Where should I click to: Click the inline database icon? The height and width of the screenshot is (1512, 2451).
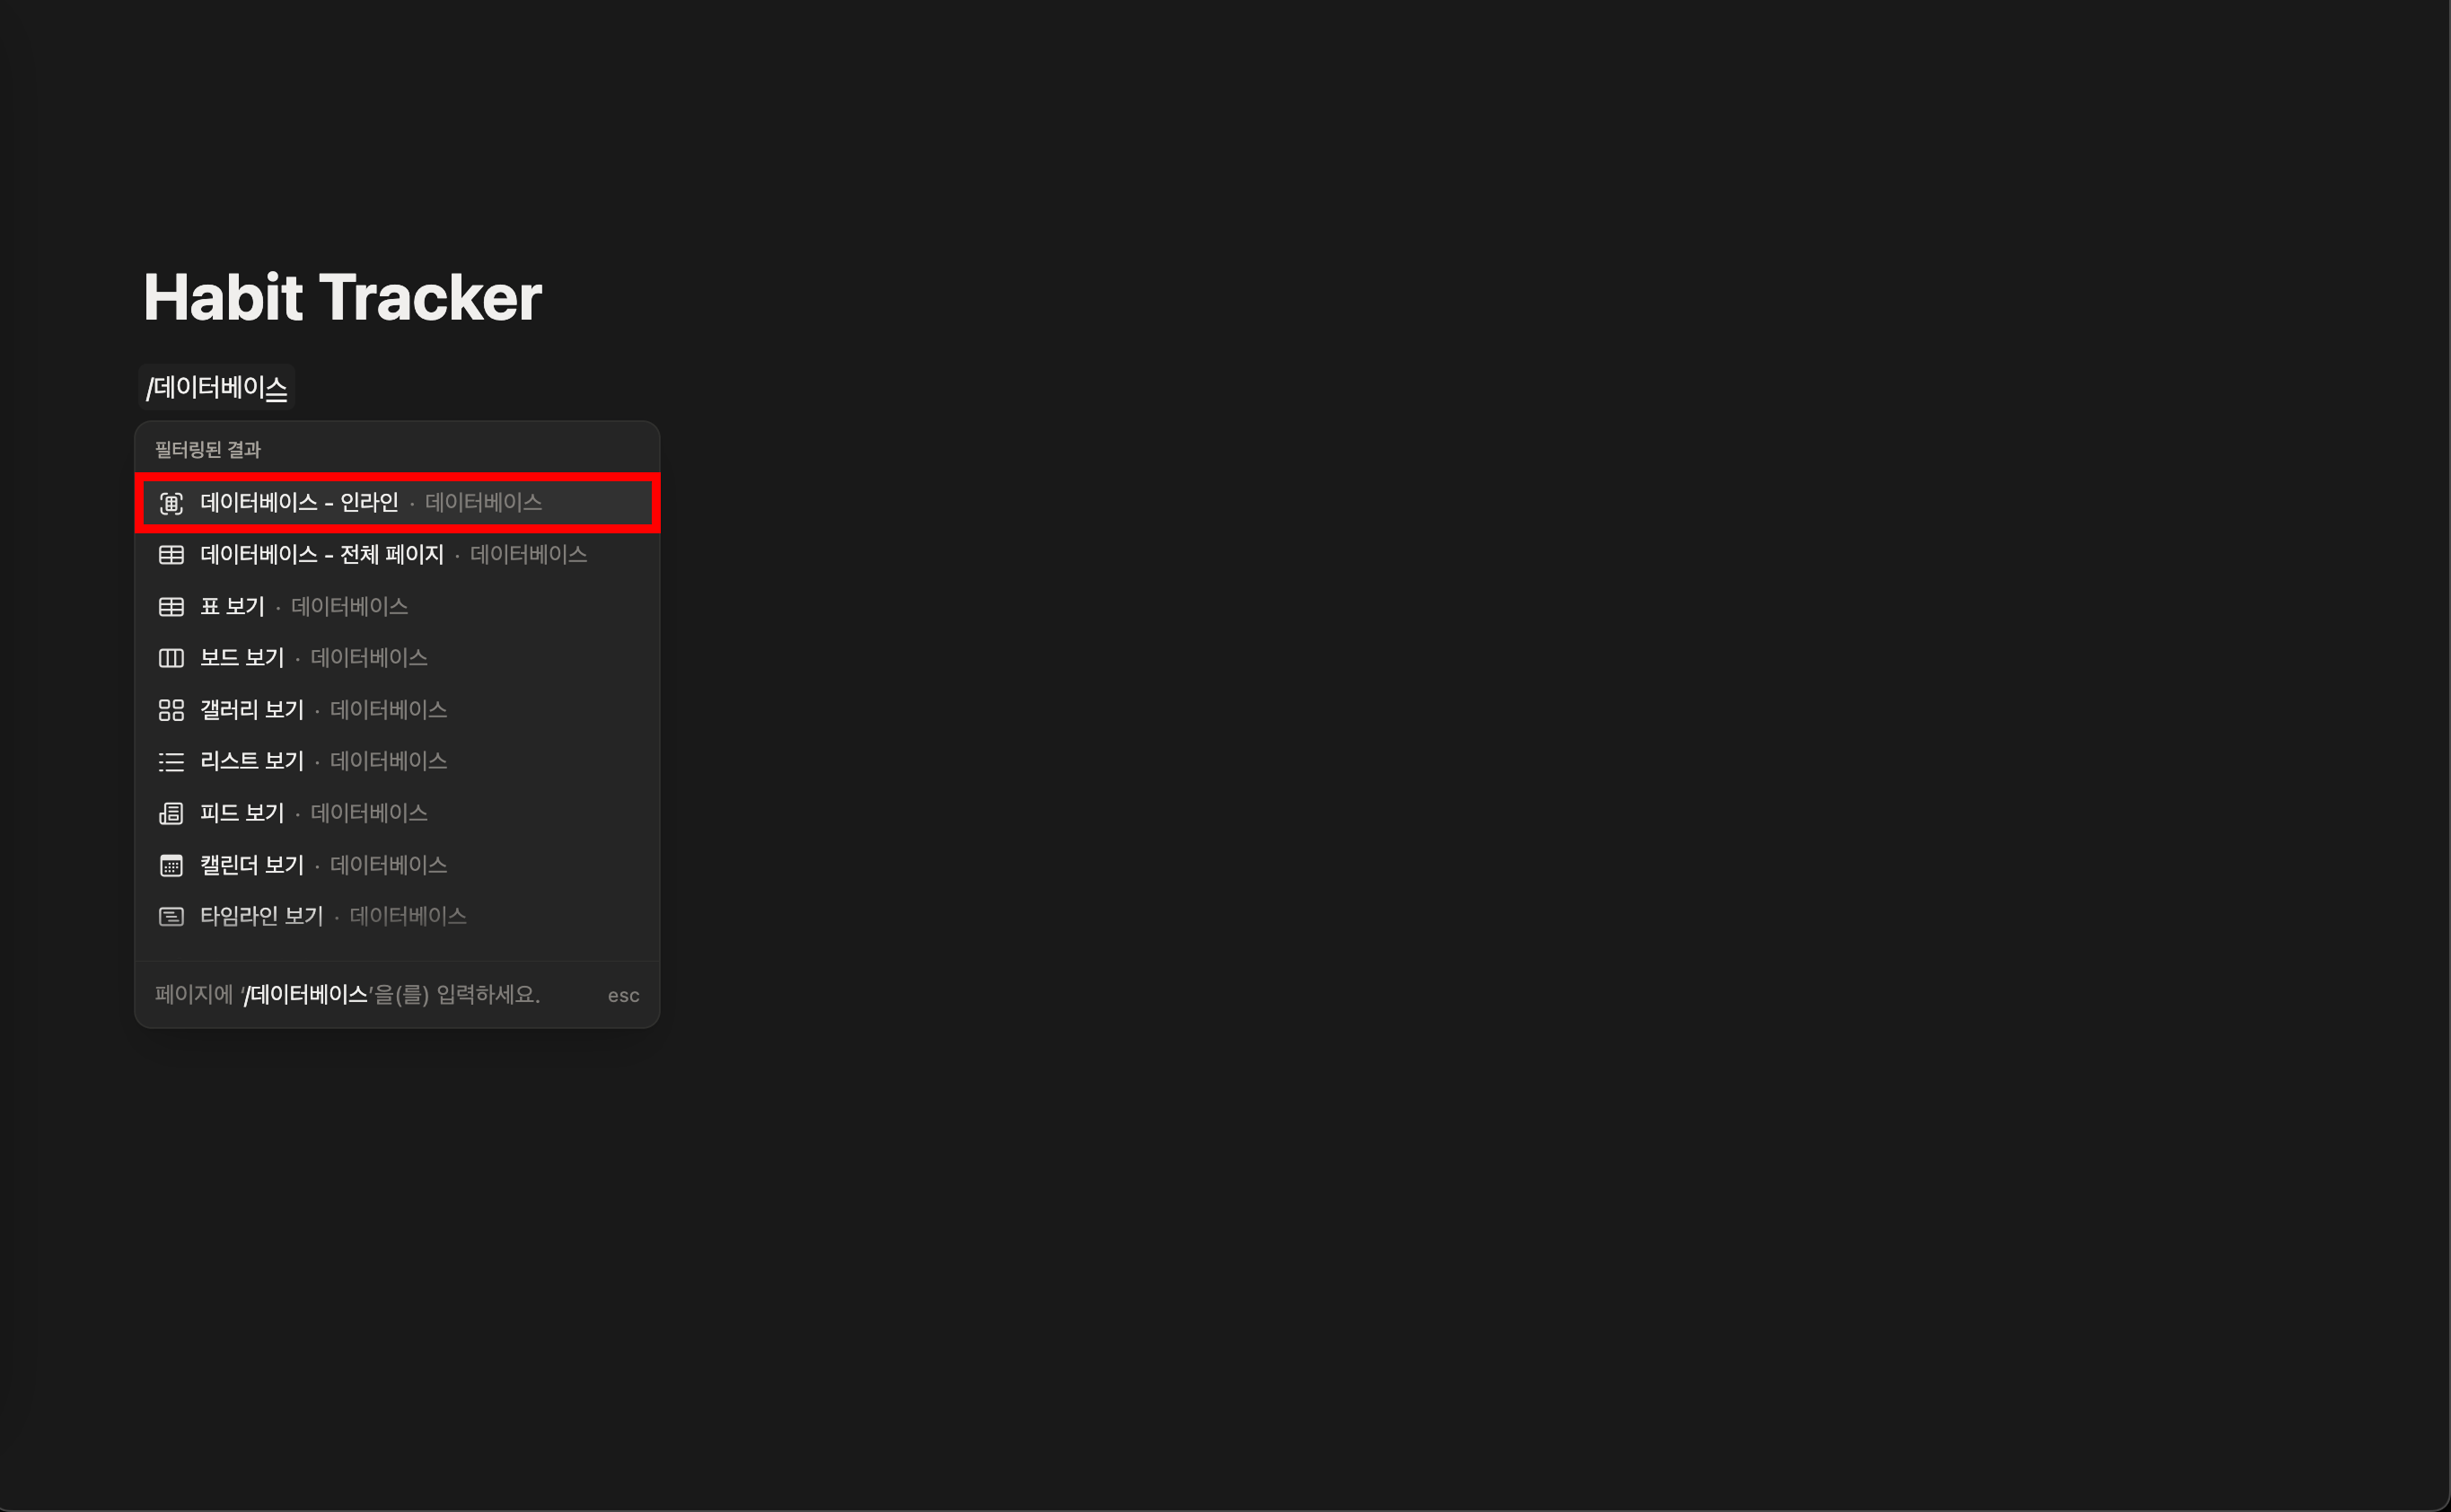pos(171,503)
